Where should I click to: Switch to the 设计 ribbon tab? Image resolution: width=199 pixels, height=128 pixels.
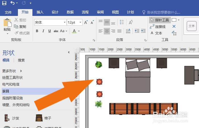pos(55,12)
